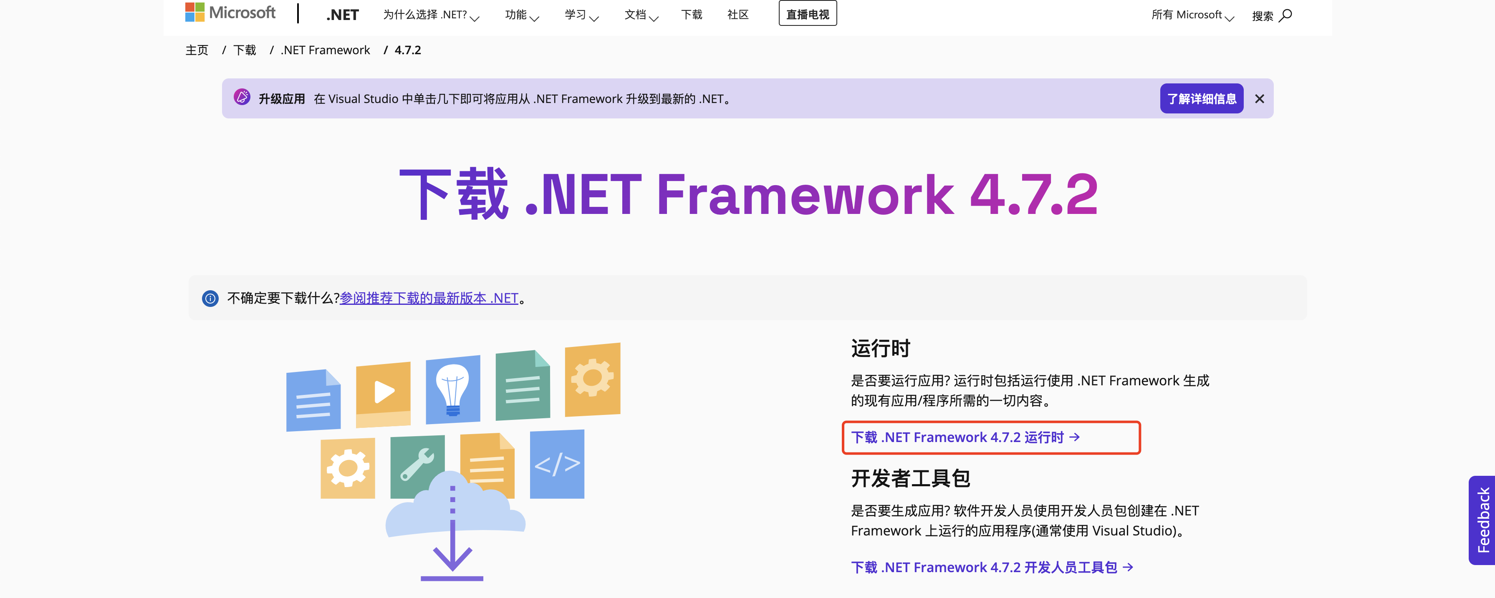Click the purple party icon in banner
Image resolution: width=1495 pixels, height=598 pixels.
[242, 98]
